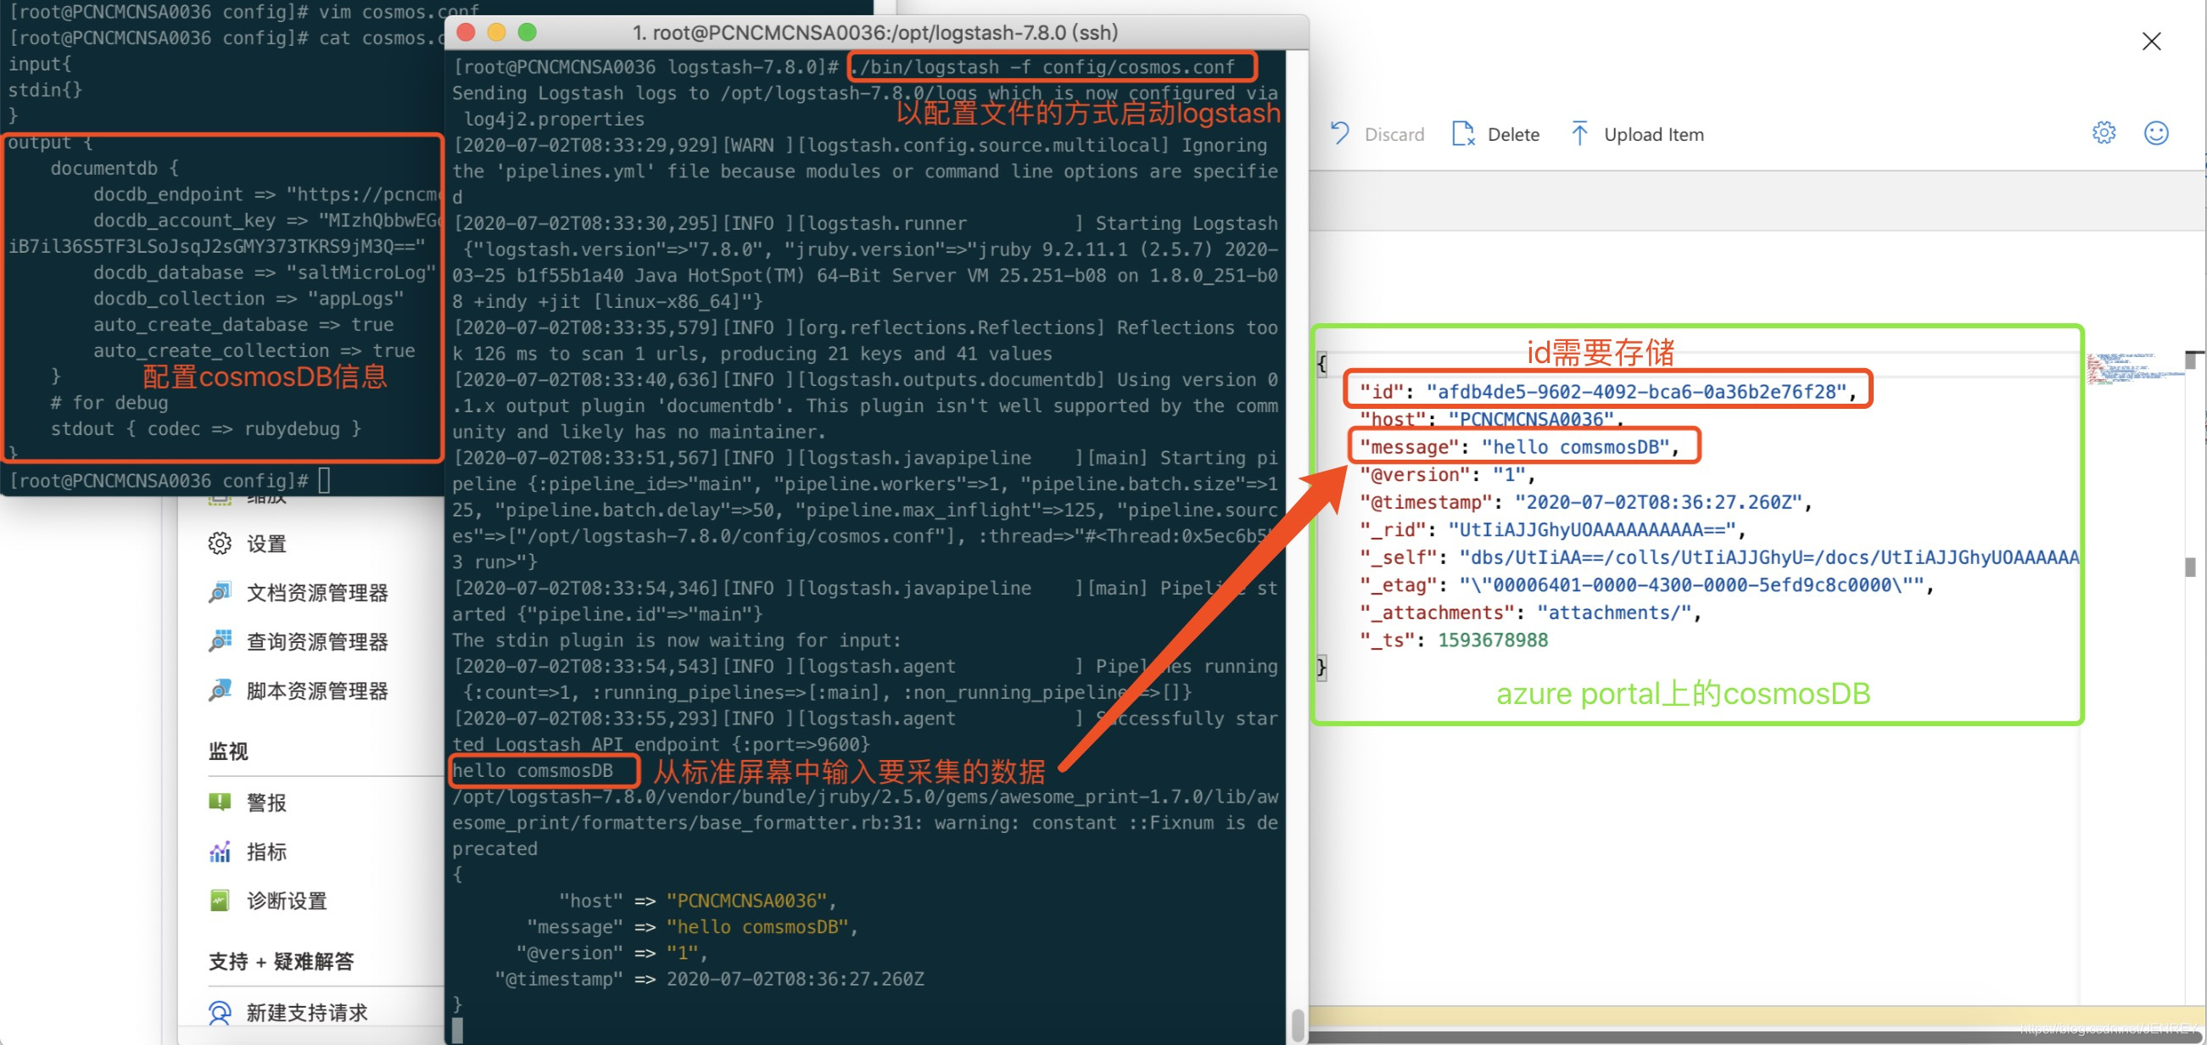This screenshot has width=2207, height=1045.
Task: Open 查询资源管理器 in the sidebar
Action: [x=316, y=640]
